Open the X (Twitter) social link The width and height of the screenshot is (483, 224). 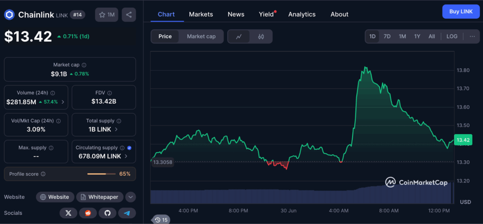68,213
